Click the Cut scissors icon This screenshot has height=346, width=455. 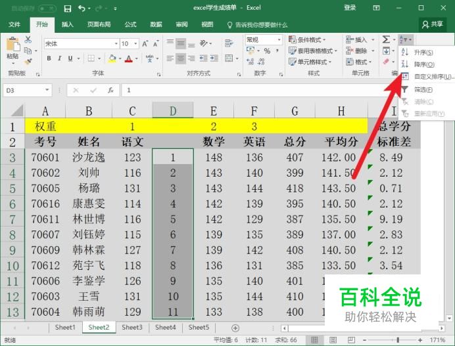click(28, 39)
